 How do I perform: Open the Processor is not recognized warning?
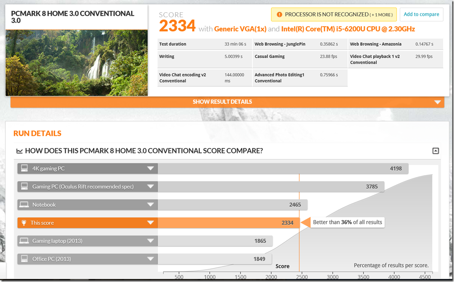click(333, 14)
